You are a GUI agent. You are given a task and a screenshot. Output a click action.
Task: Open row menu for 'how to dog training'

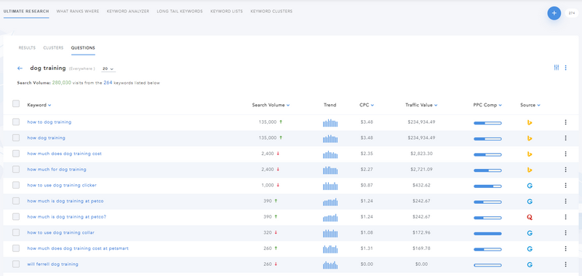coord(565,122)
